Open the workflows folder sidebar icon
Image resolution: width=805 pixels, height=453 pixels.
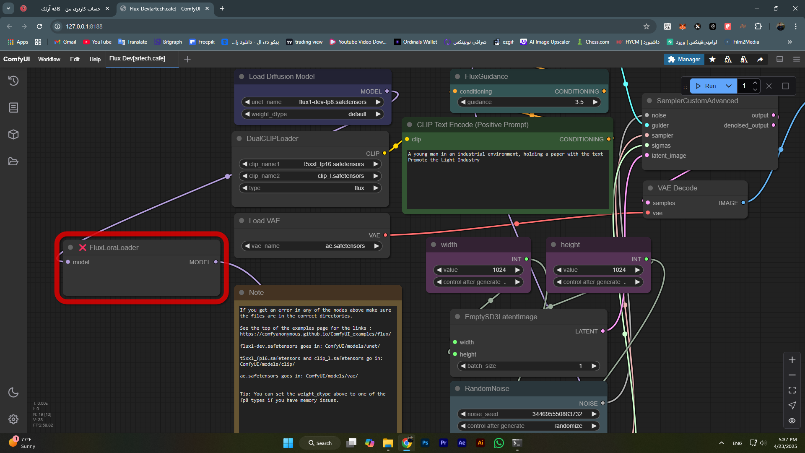click(x=13, y=161)
